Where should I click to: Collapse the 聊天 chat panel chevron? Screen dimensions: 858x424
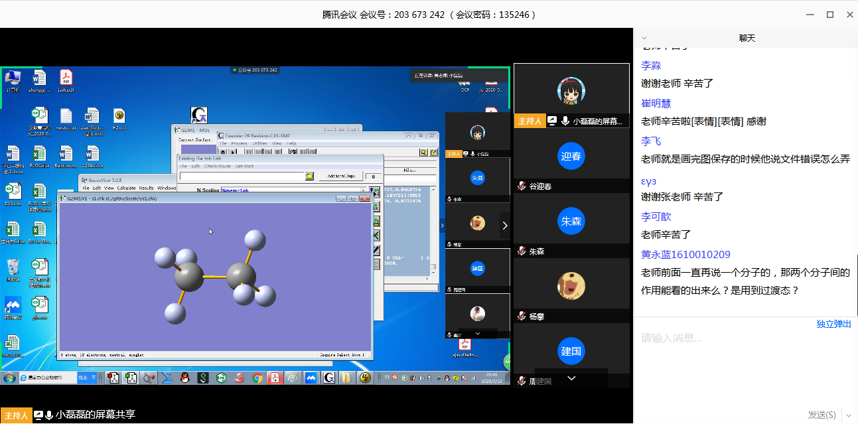644,38
